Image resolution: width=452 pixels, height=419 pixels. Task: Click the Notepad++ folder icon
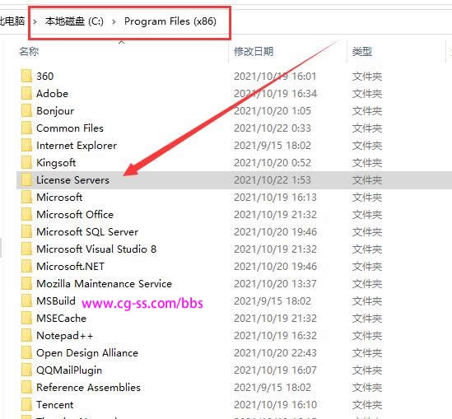[x=26, y=336]
